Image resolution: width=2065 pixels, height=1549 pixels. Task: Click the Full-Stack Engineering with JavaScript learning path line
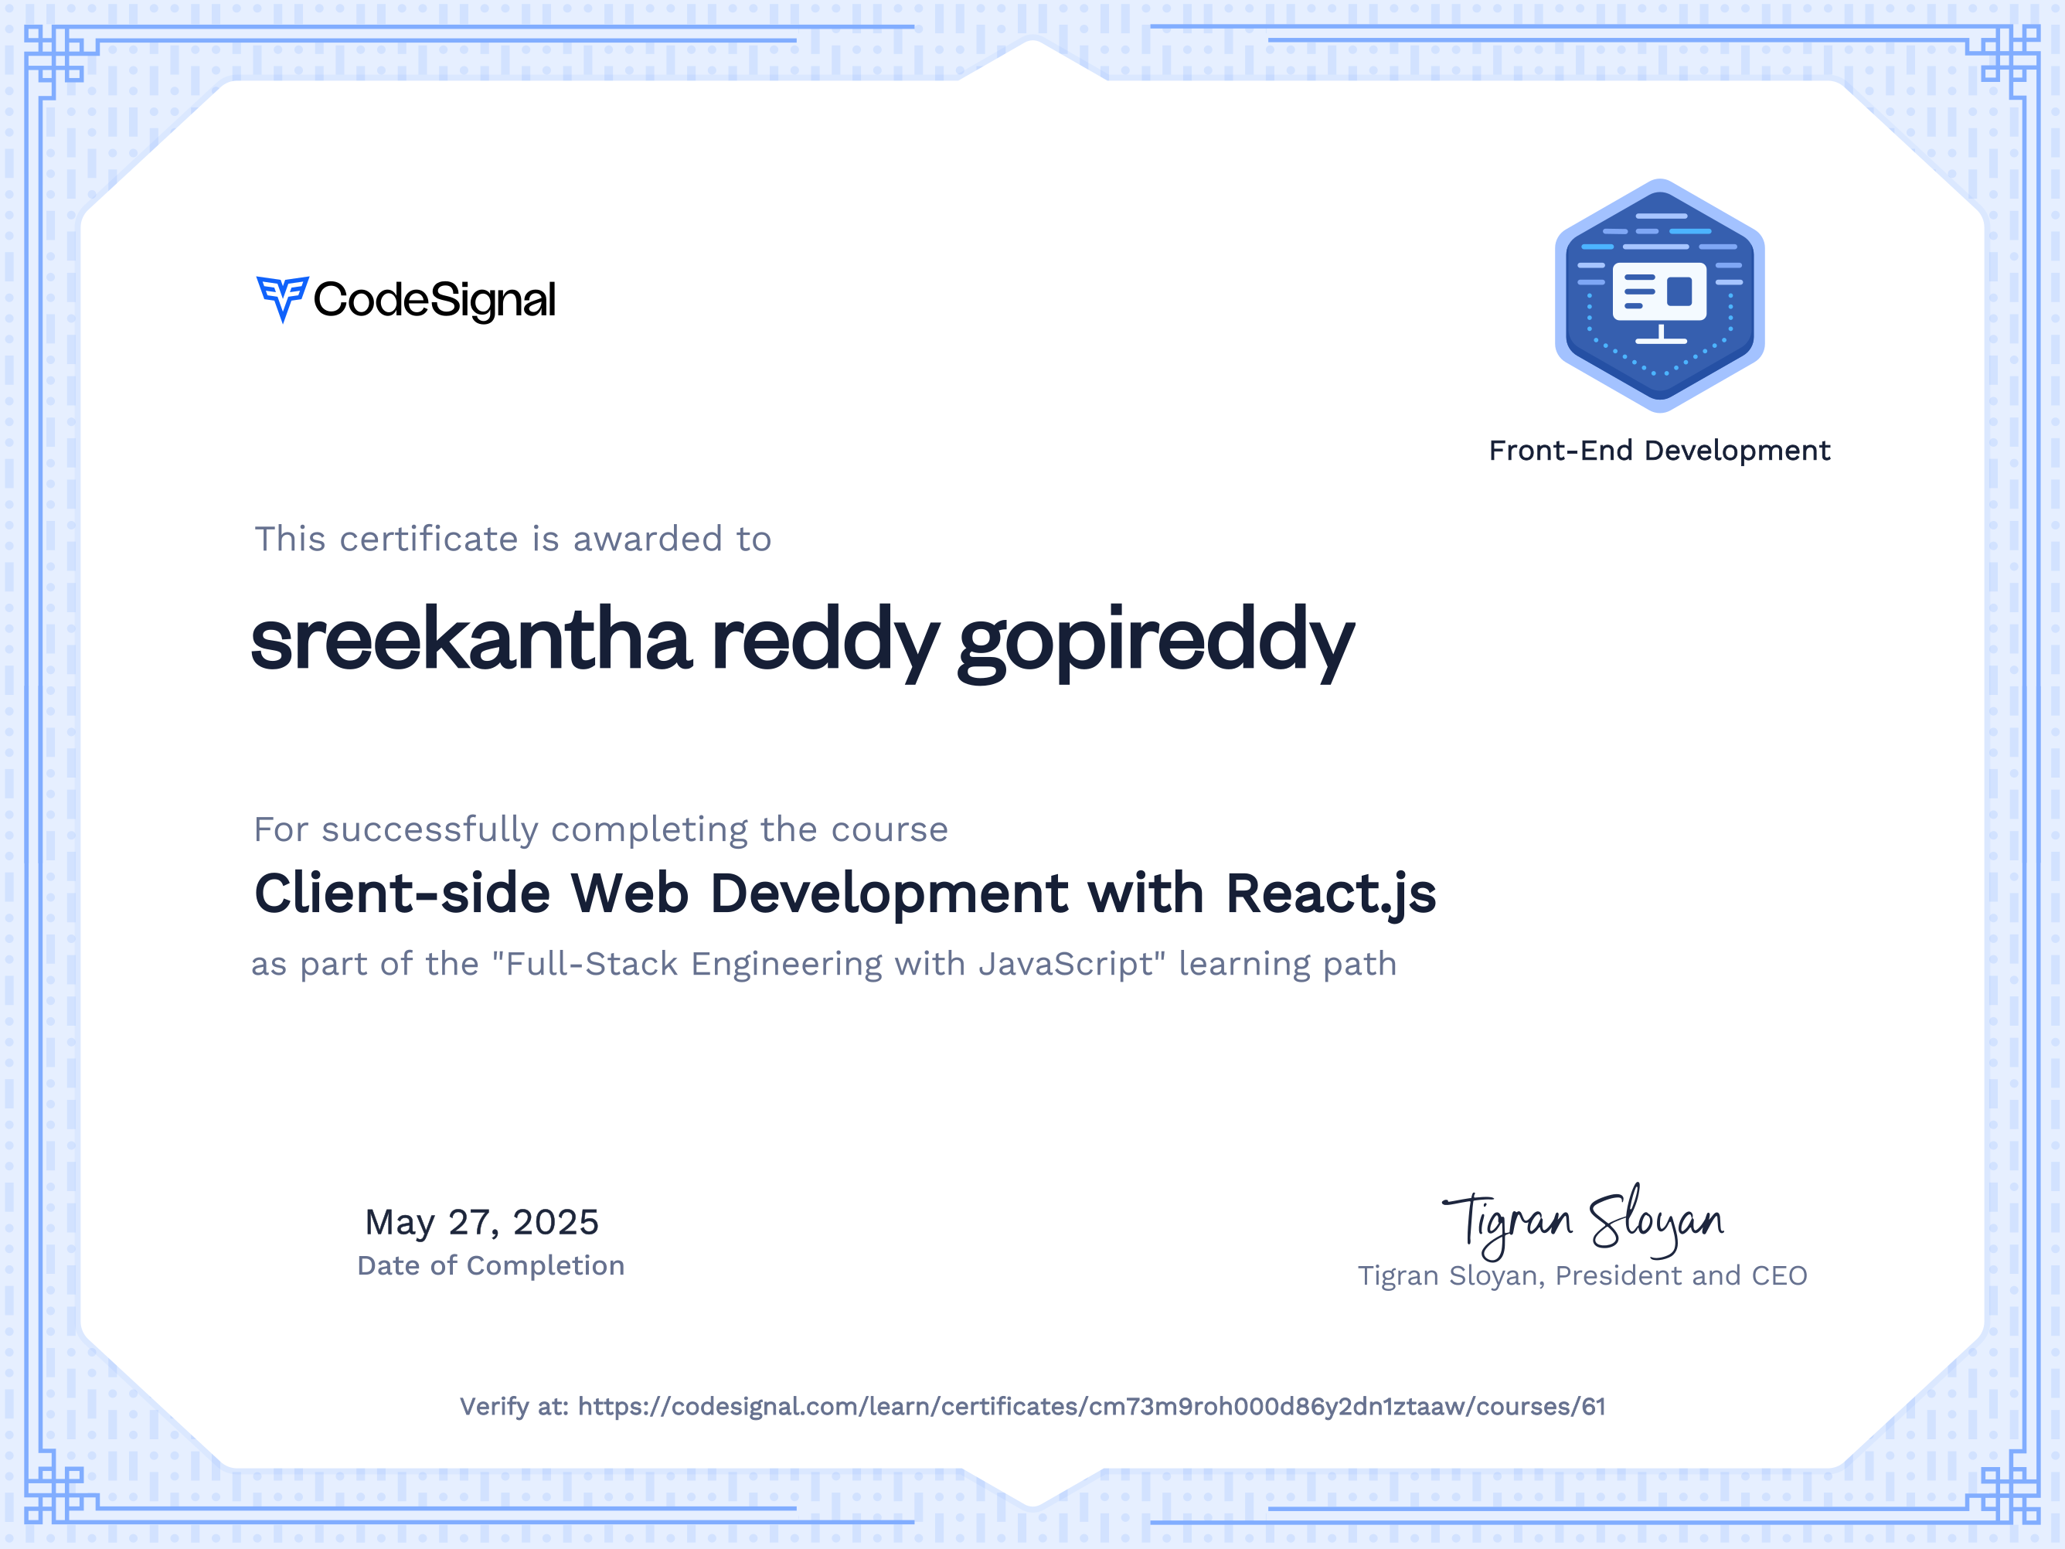point(823,964)
